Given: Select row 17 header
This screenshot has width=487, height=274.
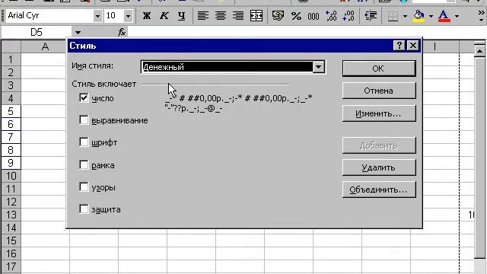Looking at the screenshot, I should point(11,266).
